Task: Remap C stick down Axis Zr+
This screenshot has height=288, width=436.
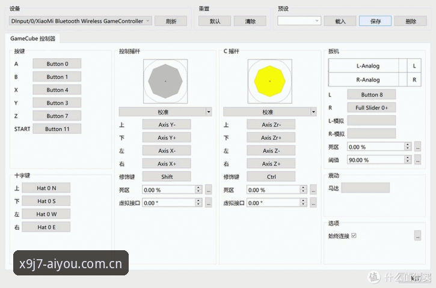Action: 271,137
